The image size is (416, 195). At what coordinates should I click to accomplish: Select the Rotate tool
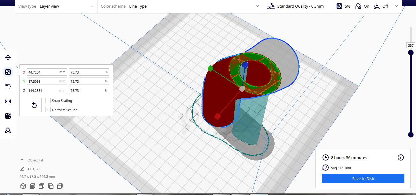[8, 87]
